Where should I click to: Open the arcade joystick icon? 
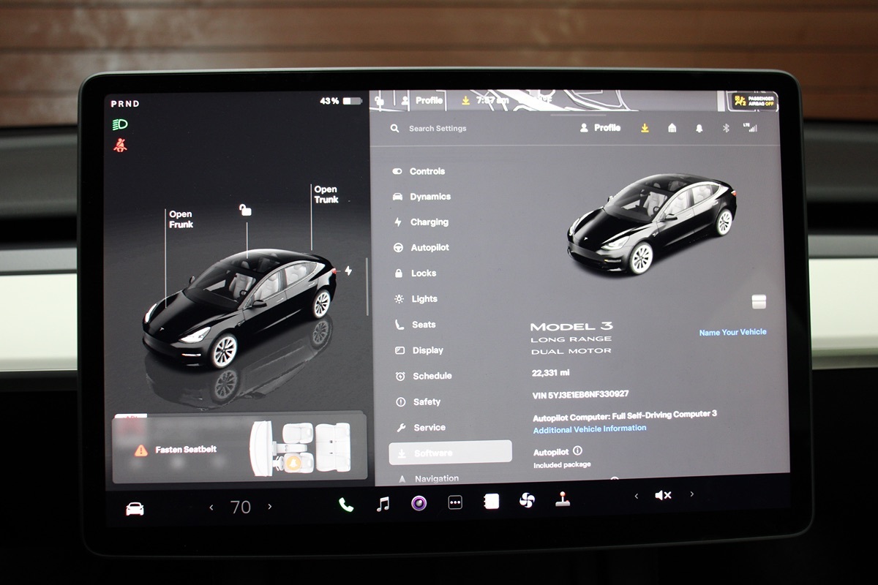(562, 499)
